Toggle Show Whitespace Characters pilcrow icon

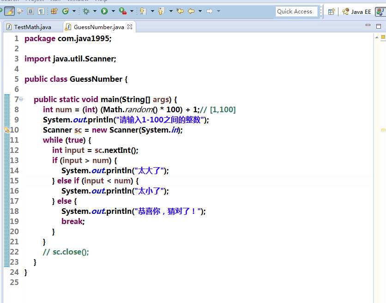[x=41, y=11]
